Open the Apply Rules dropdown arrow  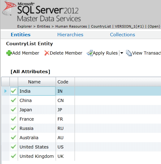(x=122, y=53)
